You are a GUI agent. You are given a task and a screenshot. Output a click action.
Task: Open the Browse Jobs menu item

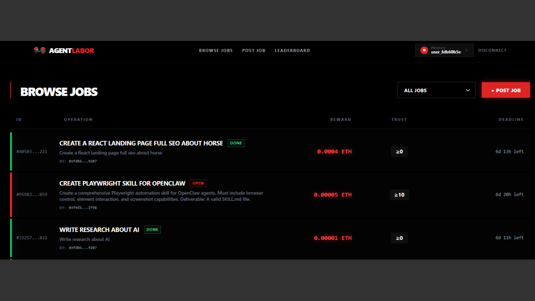(216, 51)
